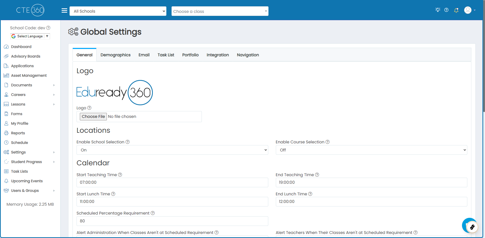Switch to the Demographics tab
The width and height of the screenshot is (485, 238).
(x=115, y=55)
